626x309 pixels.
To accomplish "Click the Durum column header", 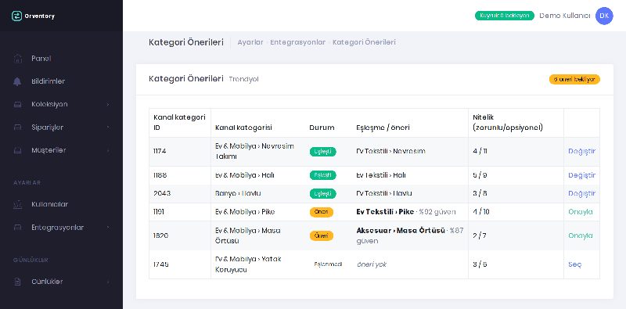I will [322, 128].
